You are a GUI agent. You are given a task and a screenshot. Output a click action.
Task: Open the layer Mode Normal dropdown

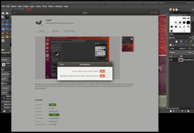tap(183, 49)
